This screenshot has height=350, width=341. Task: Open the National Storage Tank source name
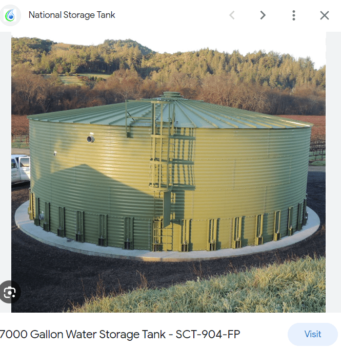tap(72, 15)
